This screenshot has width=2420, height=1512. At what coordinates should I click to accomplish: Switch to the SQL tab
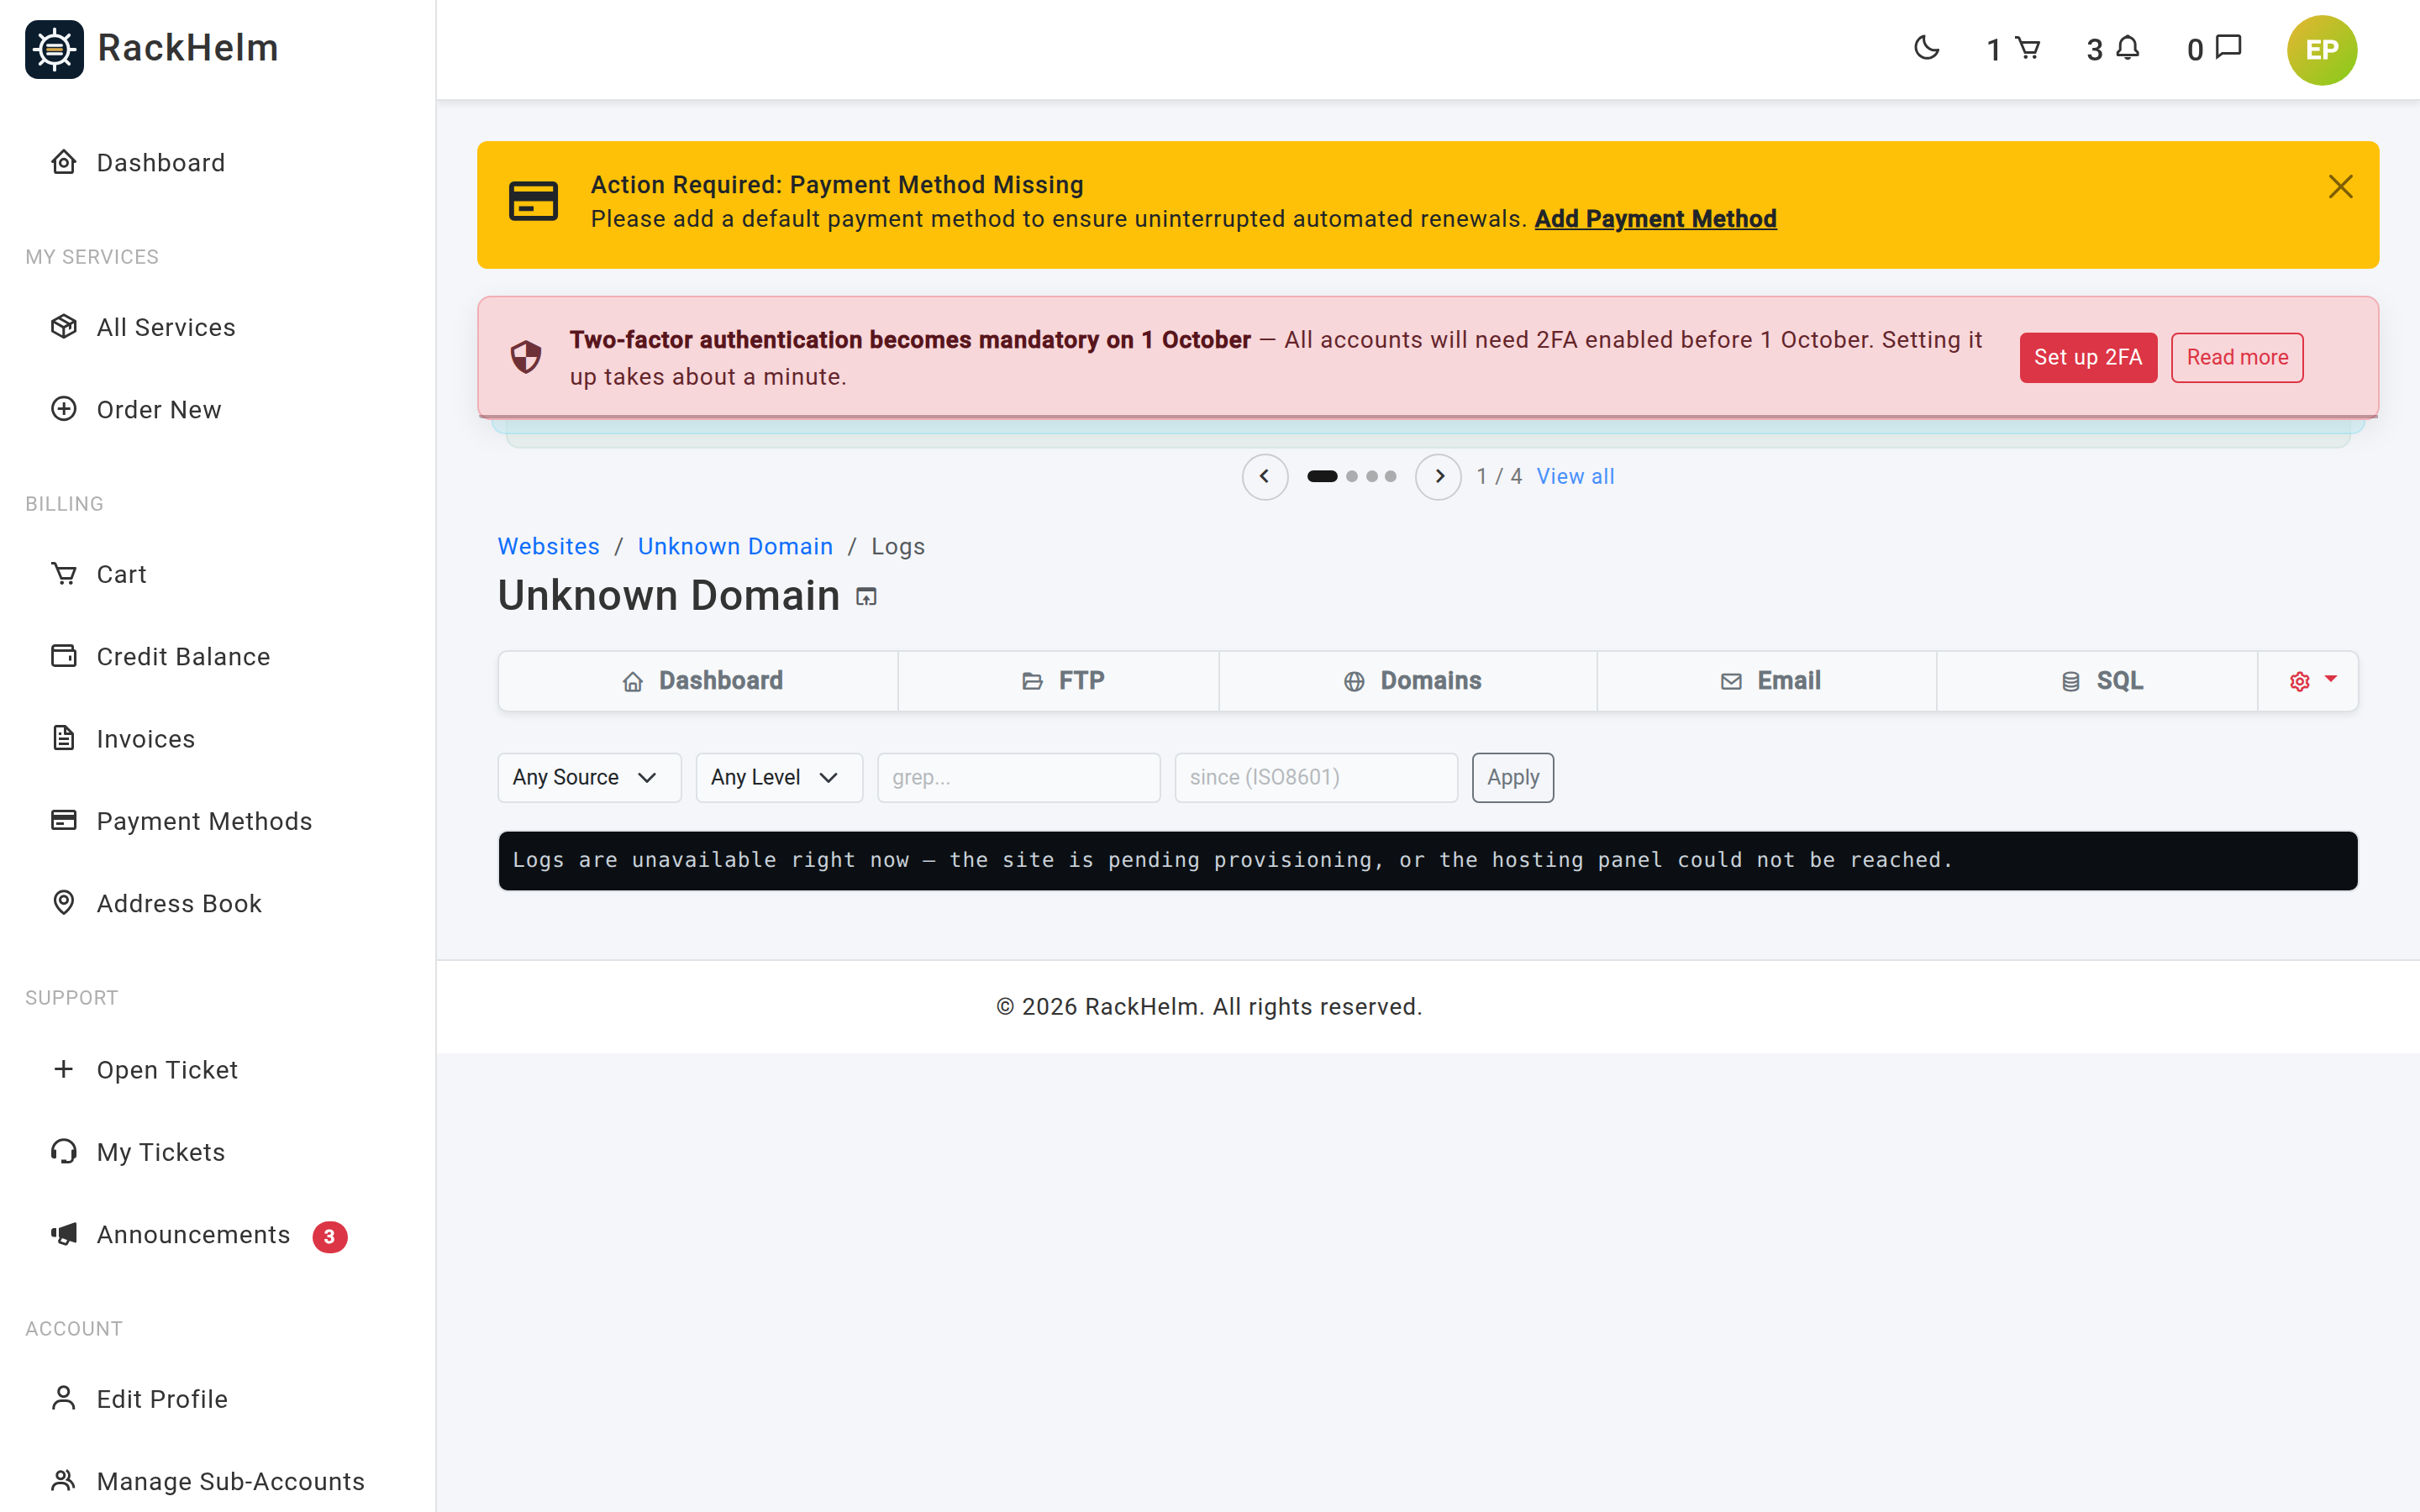pos(2097,681)
